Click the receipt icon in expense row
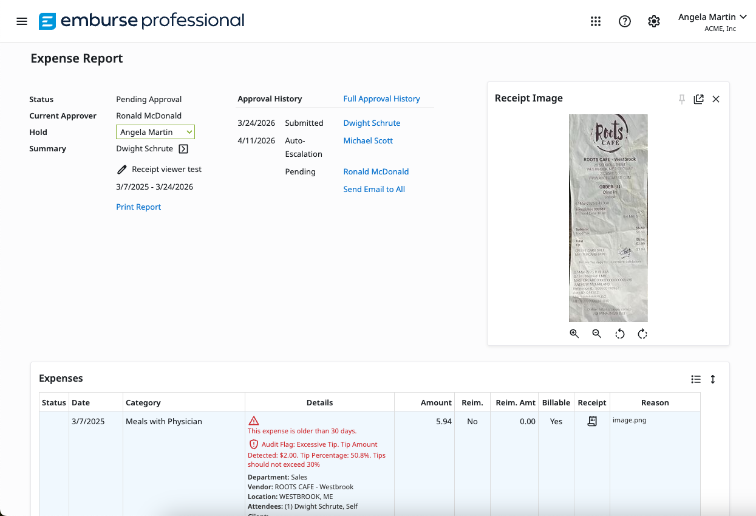 (592, 421)
